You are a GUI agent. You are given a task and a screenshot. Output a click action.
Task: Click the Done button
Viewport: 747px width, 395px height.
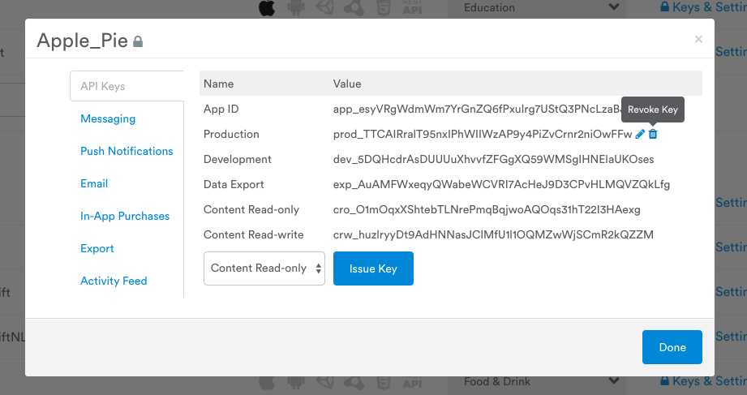pyautogui.click(x=672, y=347)
